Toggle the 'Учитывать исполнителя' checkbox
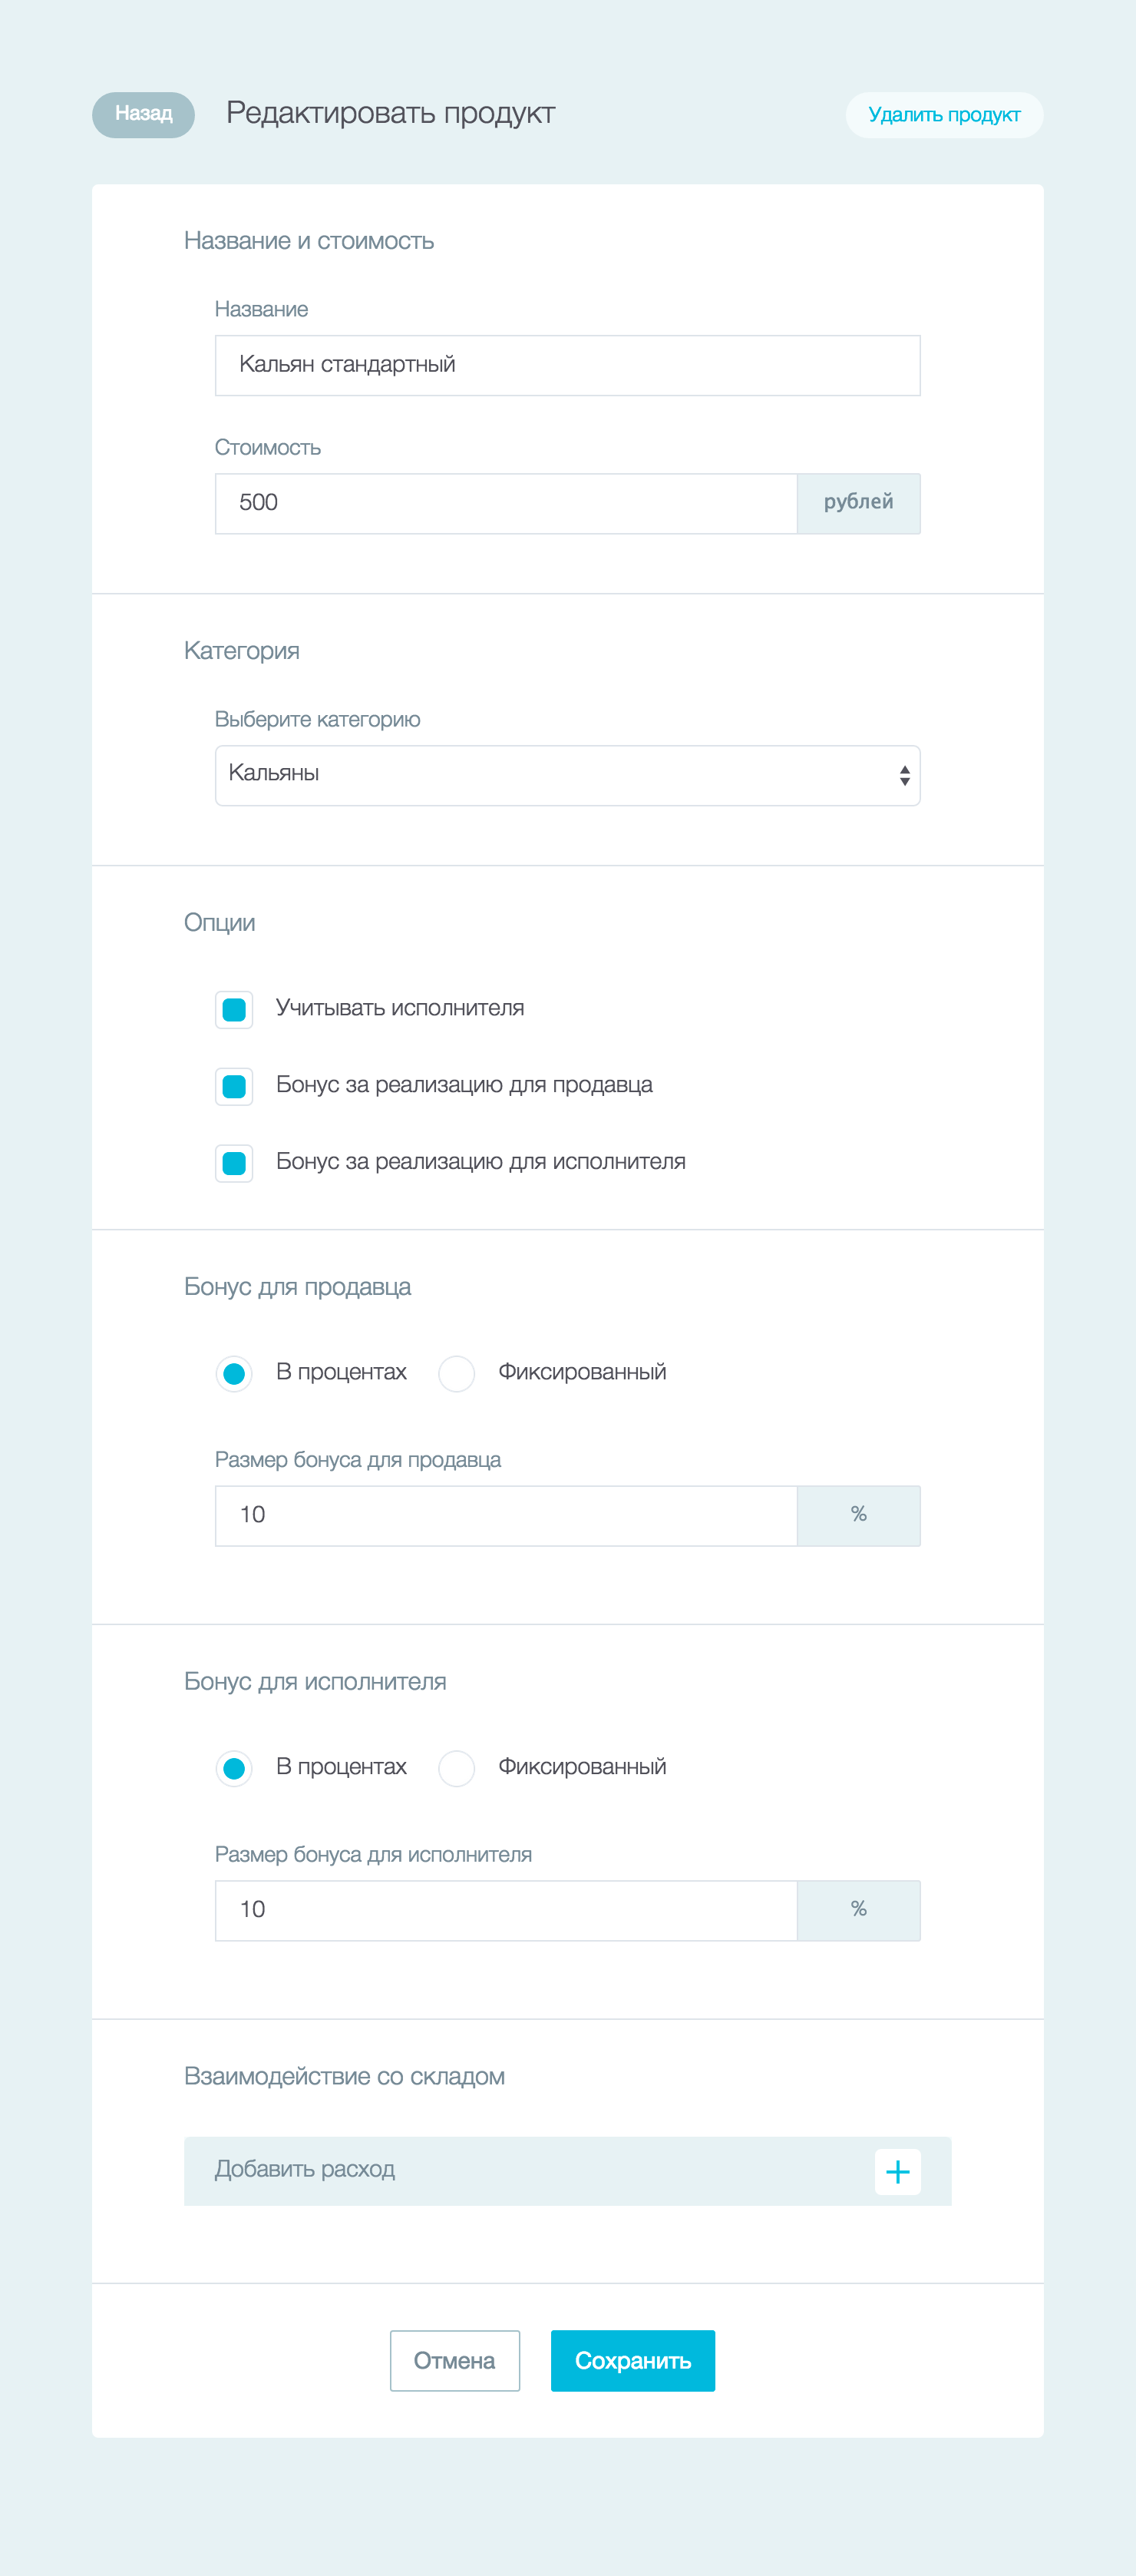 click(x=234, y=1009)
